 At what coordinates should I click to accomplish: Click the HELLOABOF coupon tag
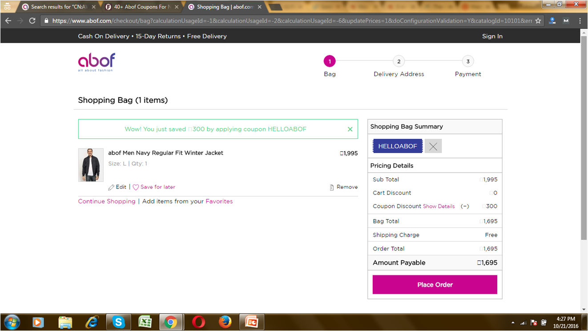coord(398,146)
